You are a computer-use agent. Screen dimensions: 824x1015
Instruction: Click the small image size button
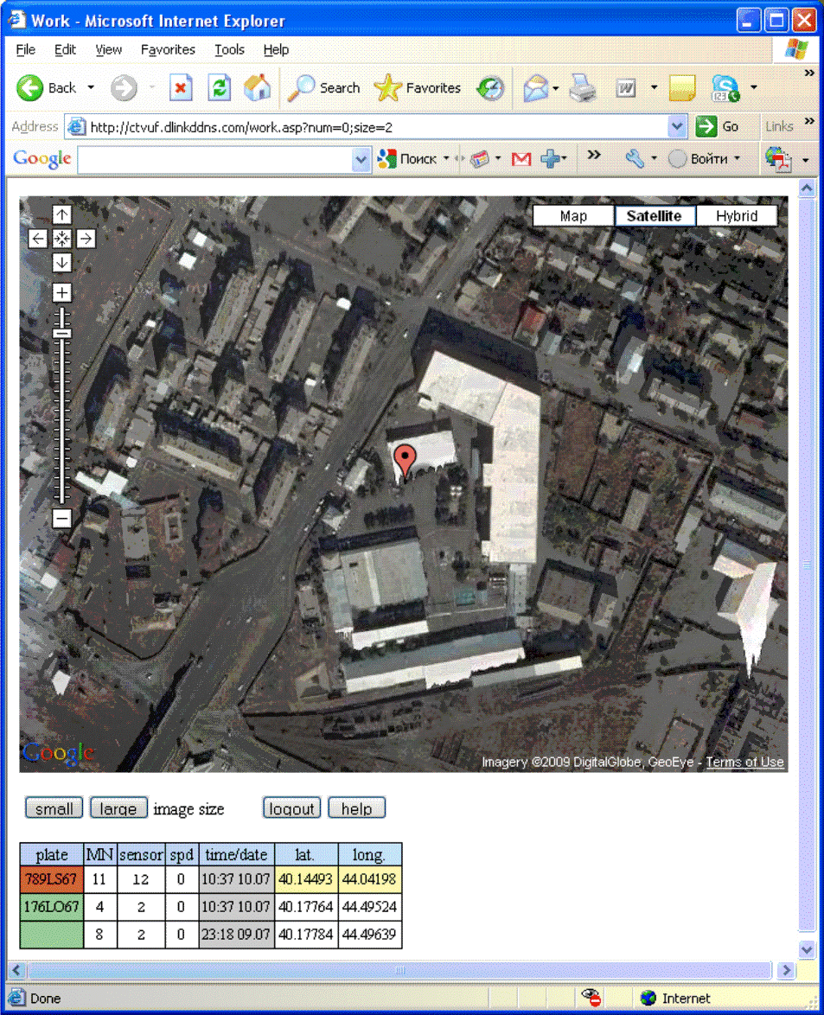point(54,808)
